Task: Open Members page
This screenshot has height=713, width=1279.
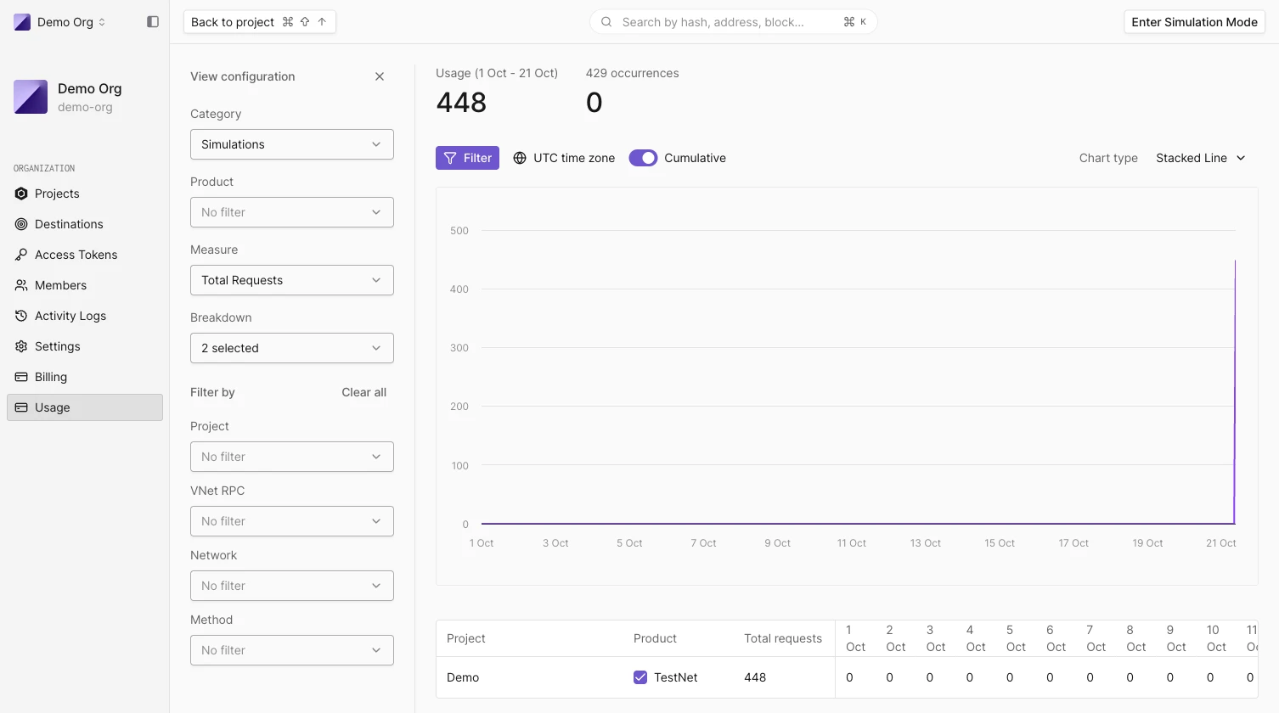Action: click(x=85, y=285)
